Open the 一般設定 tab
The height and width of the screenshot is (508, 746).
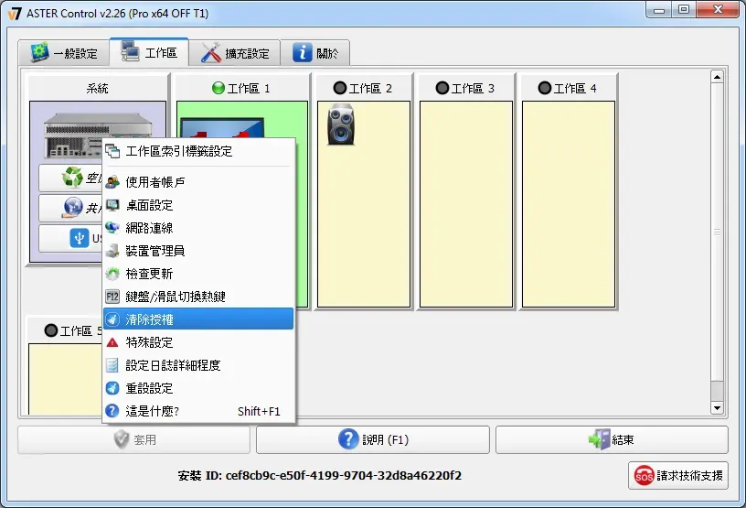click(x=64, y=53)
